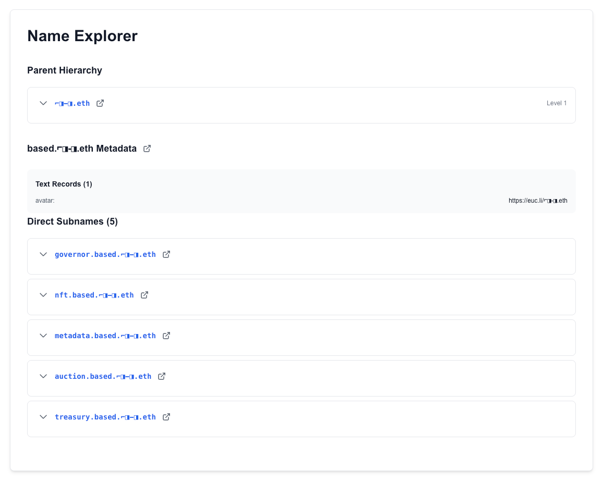Screen dimensions: 603x482
Task: Click external link icon next to Metadata heading
Action: [147, 149]
